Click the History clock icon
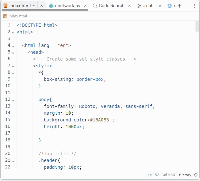Image resolution: width=200 pixels, height=181 pixels. point(196,175)
